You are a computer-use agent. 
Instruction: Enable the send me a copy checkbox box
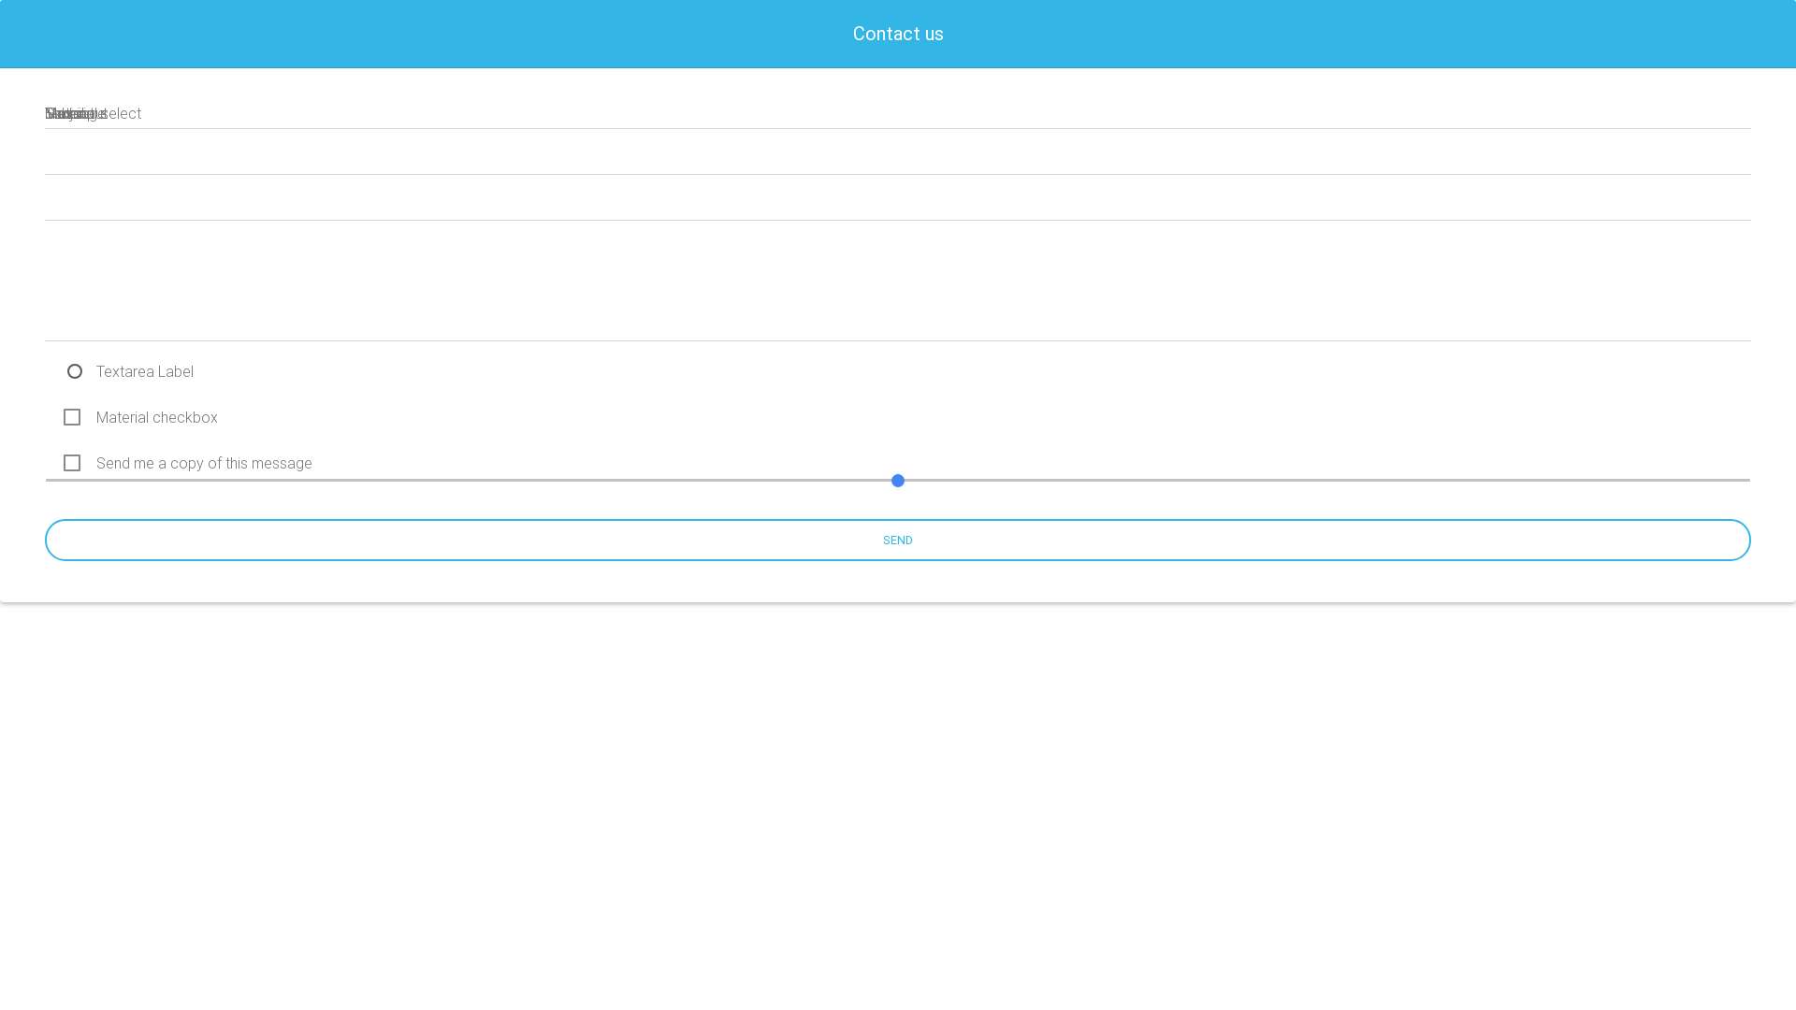coord(72,463)
